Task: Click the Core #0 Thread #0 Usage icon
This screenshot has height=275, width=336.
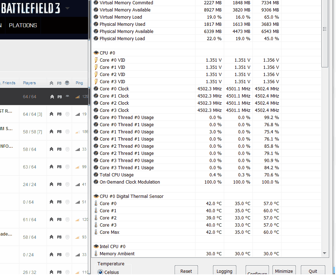Action: [x=96, y=117]
